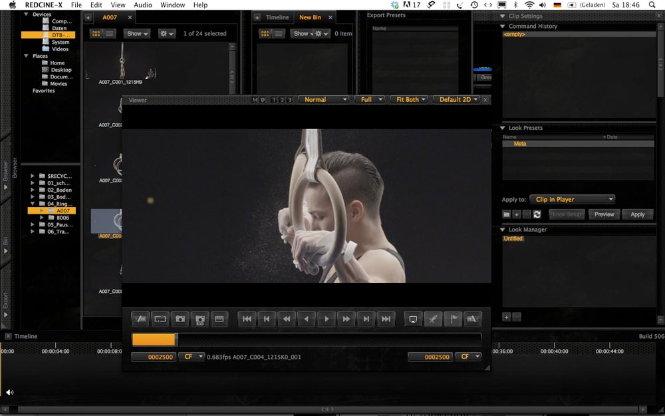Open the Audio menu
Viewport: 665px width, 416px height.
143,5
